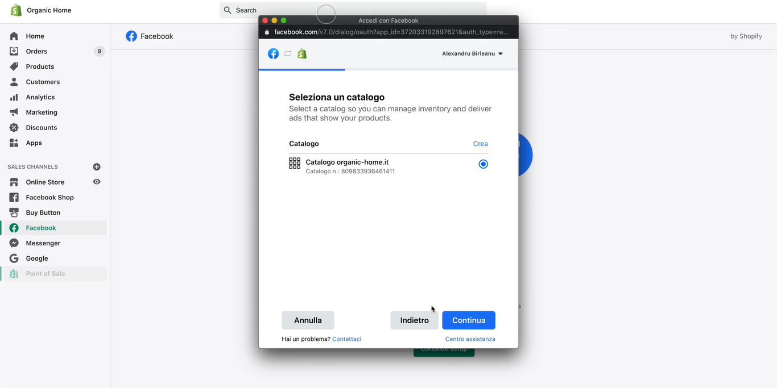
Task: Click the Search input field
Action: [x=353, y=10]
